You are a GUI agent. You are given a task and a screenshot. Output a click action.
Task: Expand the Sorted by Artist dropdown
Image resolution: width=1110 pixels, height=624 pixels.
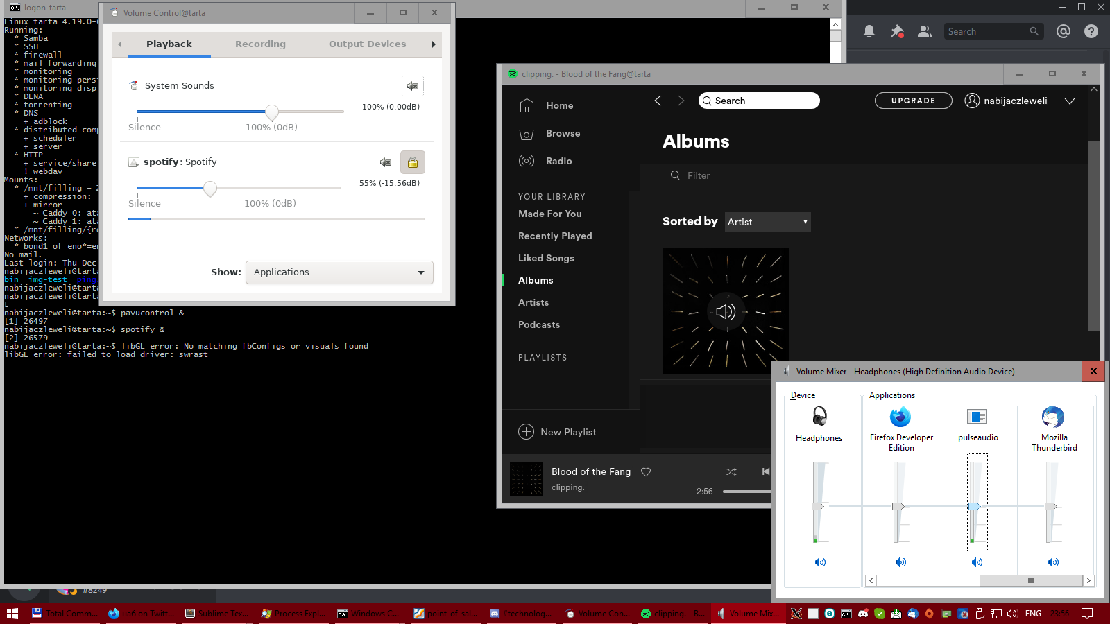pos(767,222)
